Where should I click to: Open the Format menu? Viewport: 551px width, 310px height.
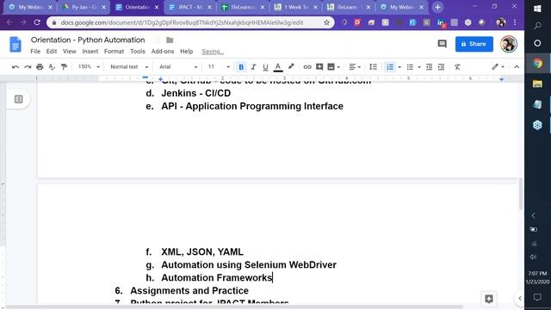coord(114,52)
